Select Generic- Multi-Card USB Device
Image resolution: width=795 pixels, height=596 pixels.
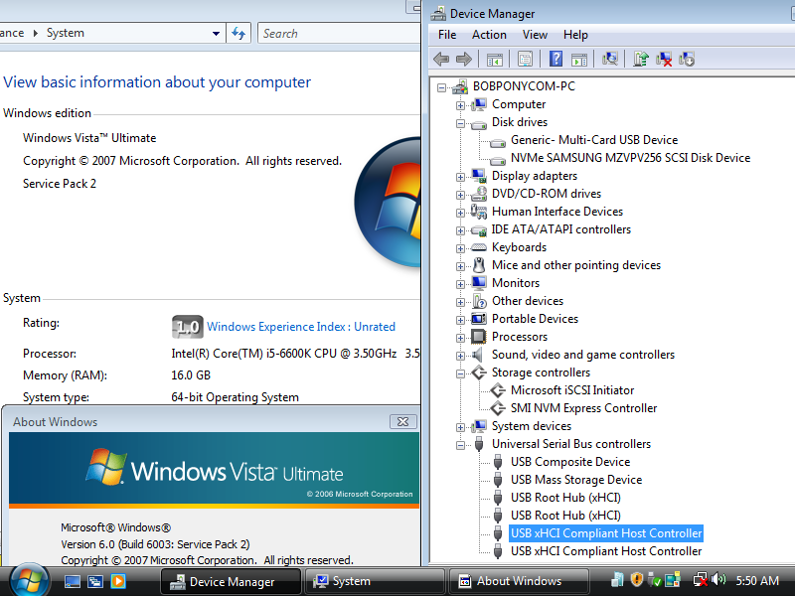pos(594,140)
